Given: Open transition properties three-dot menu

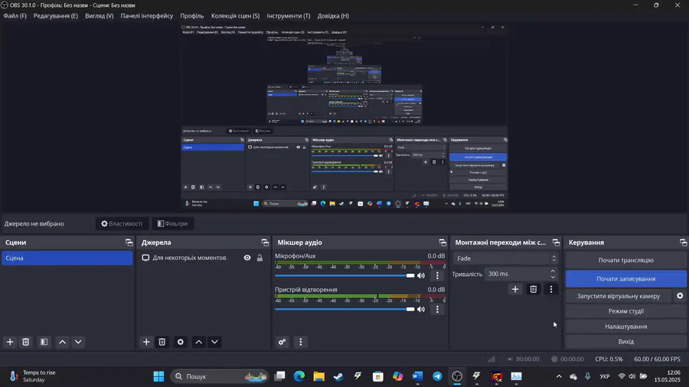Looking at the screenshot, I should pyautogui.click(x=551, y=289).
